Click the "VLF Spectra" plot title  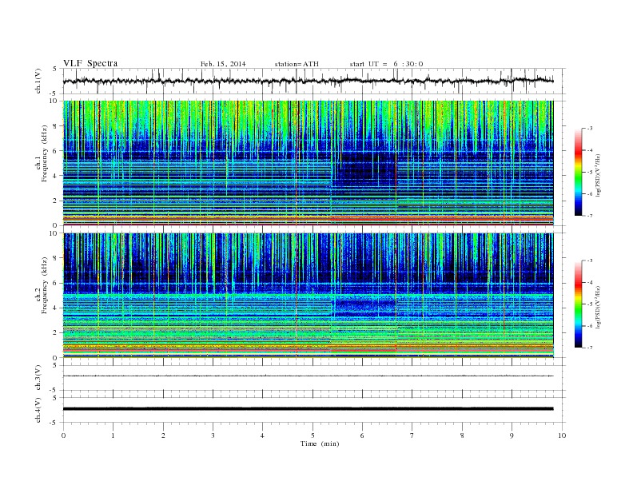pyautogui.click(x=90, y=63)
